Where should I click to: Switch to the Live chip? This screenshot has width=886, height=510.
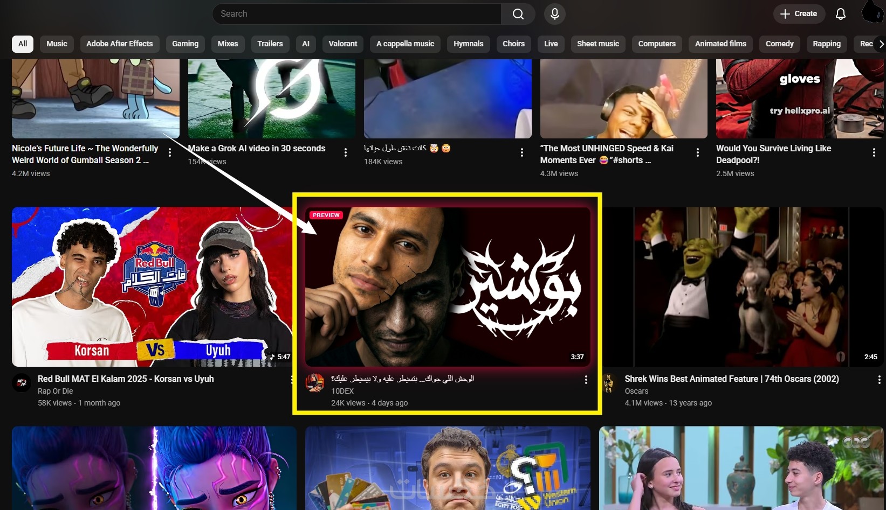pyautogui.click(x=551, y=44)
